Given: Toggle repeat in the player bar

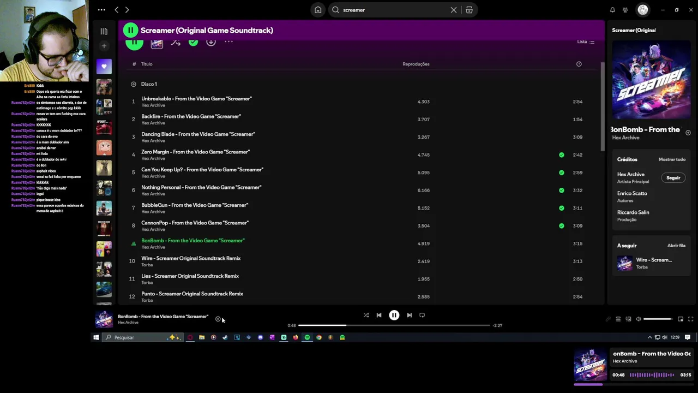Looking at the screenshot, I should click(x=422, y=315).
